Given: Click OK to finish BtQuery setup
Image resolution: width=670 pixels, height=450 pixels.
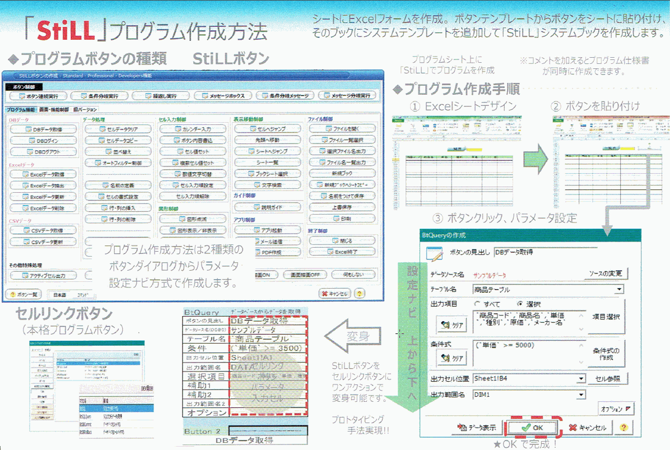Looking at the screenshot, I should click(x=532, y=428).
